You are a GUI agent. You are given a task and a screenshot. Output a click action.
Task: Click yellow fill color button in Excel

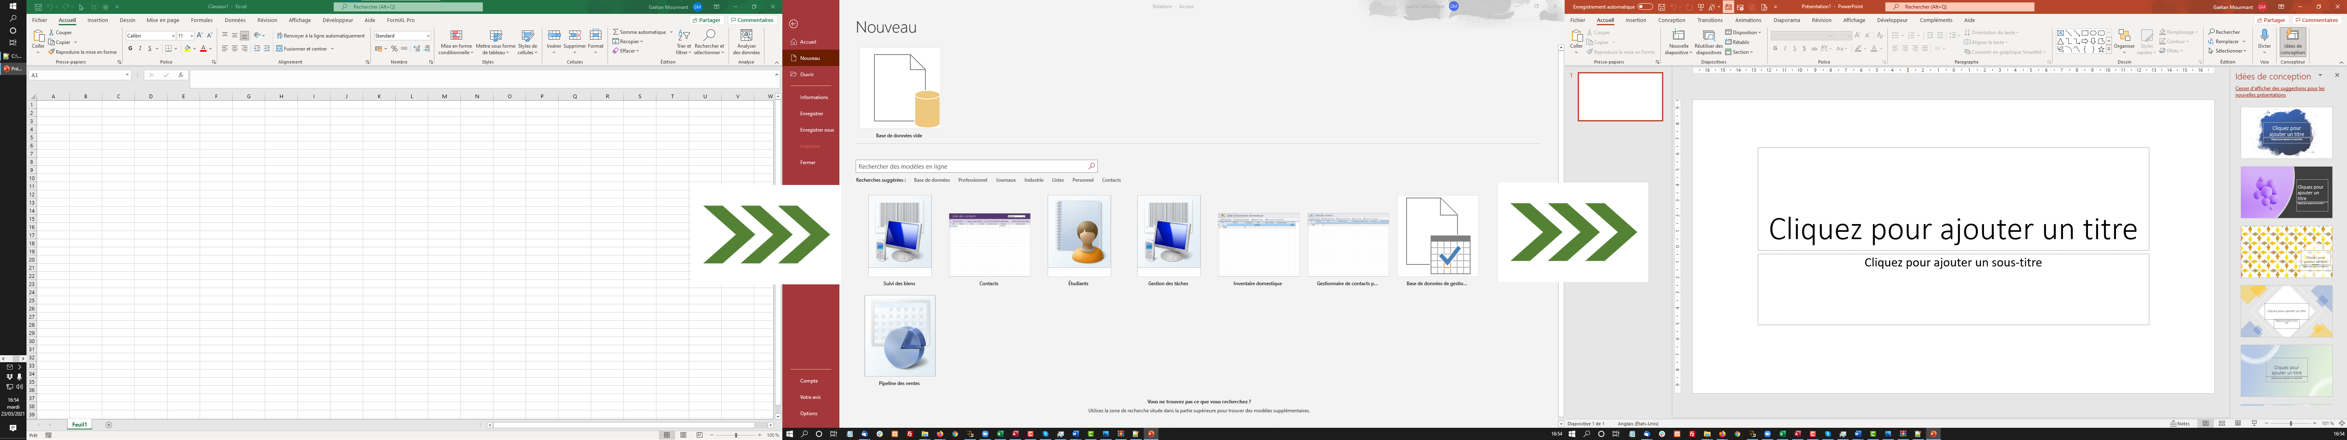(x=188, y=49)
